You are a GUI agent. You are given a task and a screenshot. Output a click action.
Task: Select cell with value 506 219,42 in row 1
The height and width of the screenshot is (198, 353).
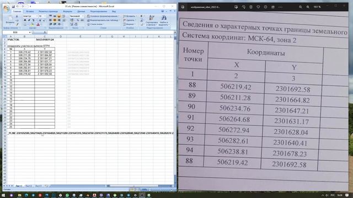[x=24, y=52]
